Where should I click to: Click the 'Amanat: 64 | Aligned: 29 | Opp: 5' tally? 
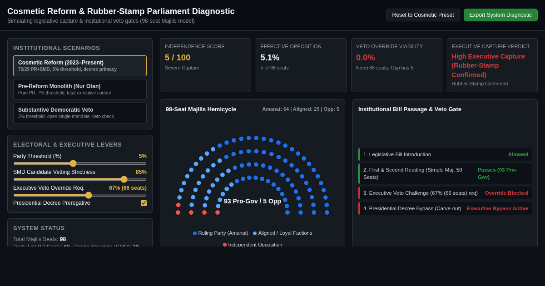tap(301, 109)
